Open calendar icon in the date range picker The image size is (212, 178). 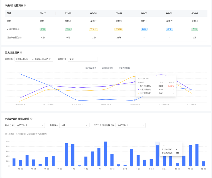coord(51,59)
